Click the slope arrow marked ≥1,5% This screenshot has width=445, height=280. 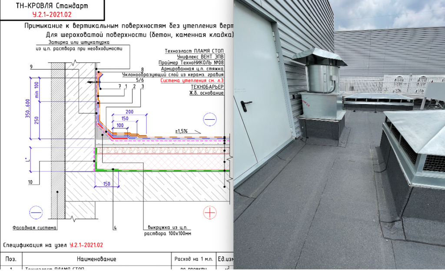pos(196,132)
